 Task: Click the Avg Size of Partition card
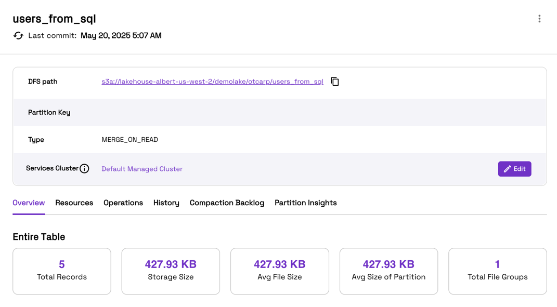click(x=388, y=271)
